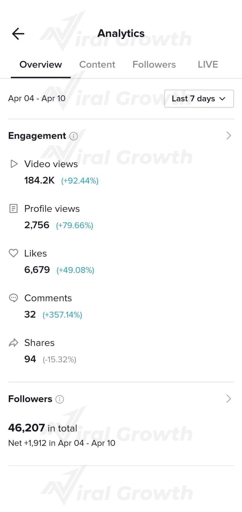The height and width of the screenshot is (512, 242).
Task: Open the Last 7 days date selector
Action: point(199,99)
